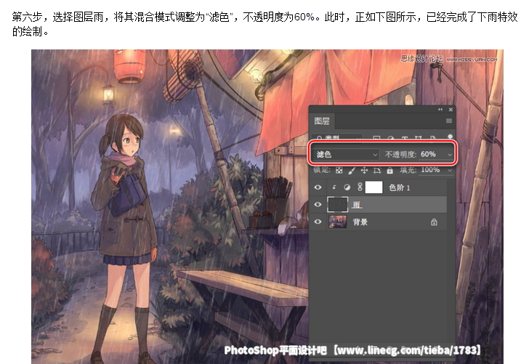The height and width of the screenshot is (364, 521).
Task: Select the 雨 layer name
Action: (357, 205)
